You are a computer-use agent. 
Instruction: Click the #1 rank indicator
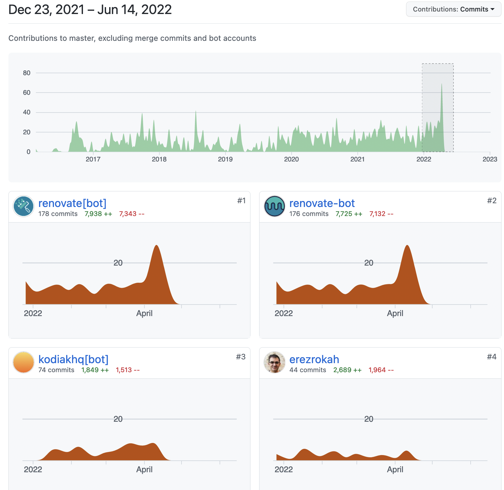[x=242, y=200]
